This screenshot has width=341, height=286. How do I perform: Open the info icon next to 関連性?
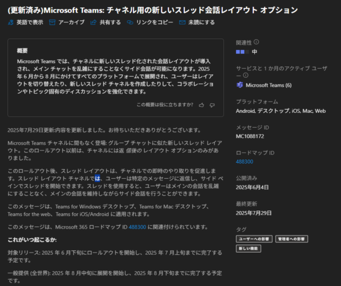tap(256, 42)
